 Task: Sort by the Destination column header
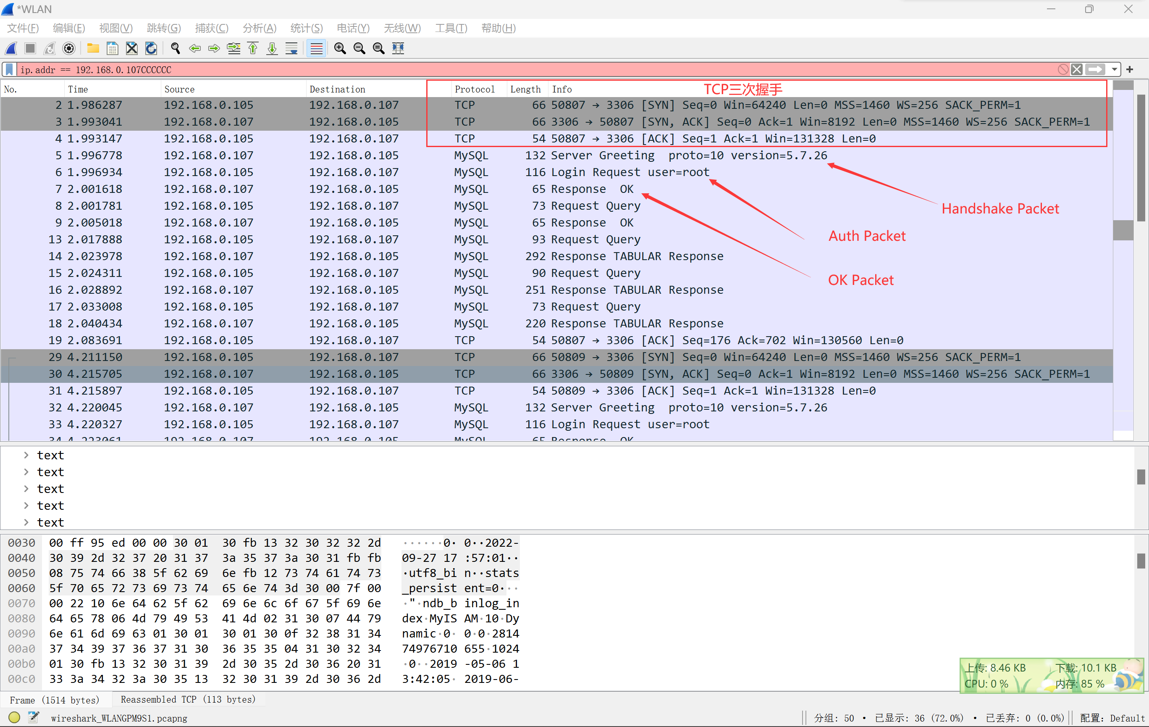pyautogui.click(x=378, y=89)
